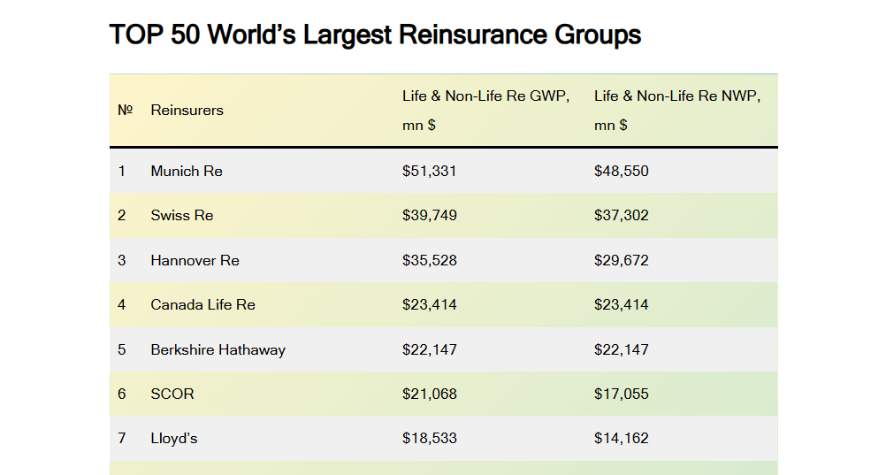Click Lloyd's in the seventh row
This screenshot has width=886, height=475.
[174, 438]
